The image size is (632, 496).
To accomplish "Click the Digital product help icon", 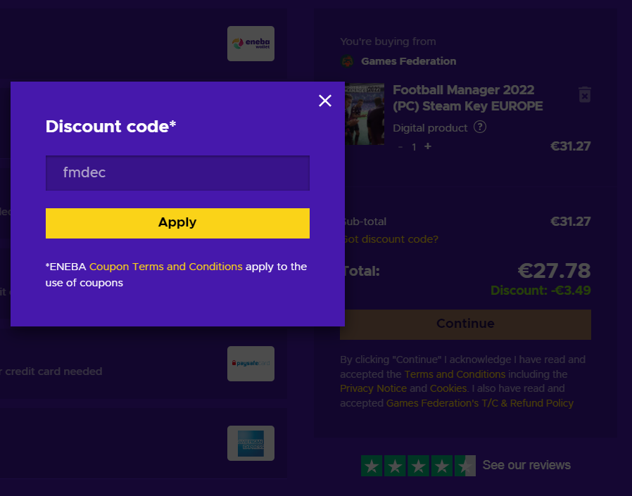I will 480,127.
